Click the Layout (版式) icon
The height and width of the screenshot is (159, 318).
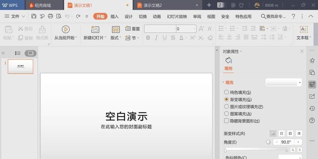point(116,29)
